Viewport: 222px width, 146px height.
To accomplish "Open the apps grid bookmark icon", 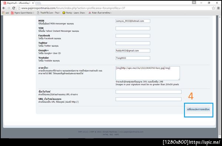I will click(x=3, y=13).
